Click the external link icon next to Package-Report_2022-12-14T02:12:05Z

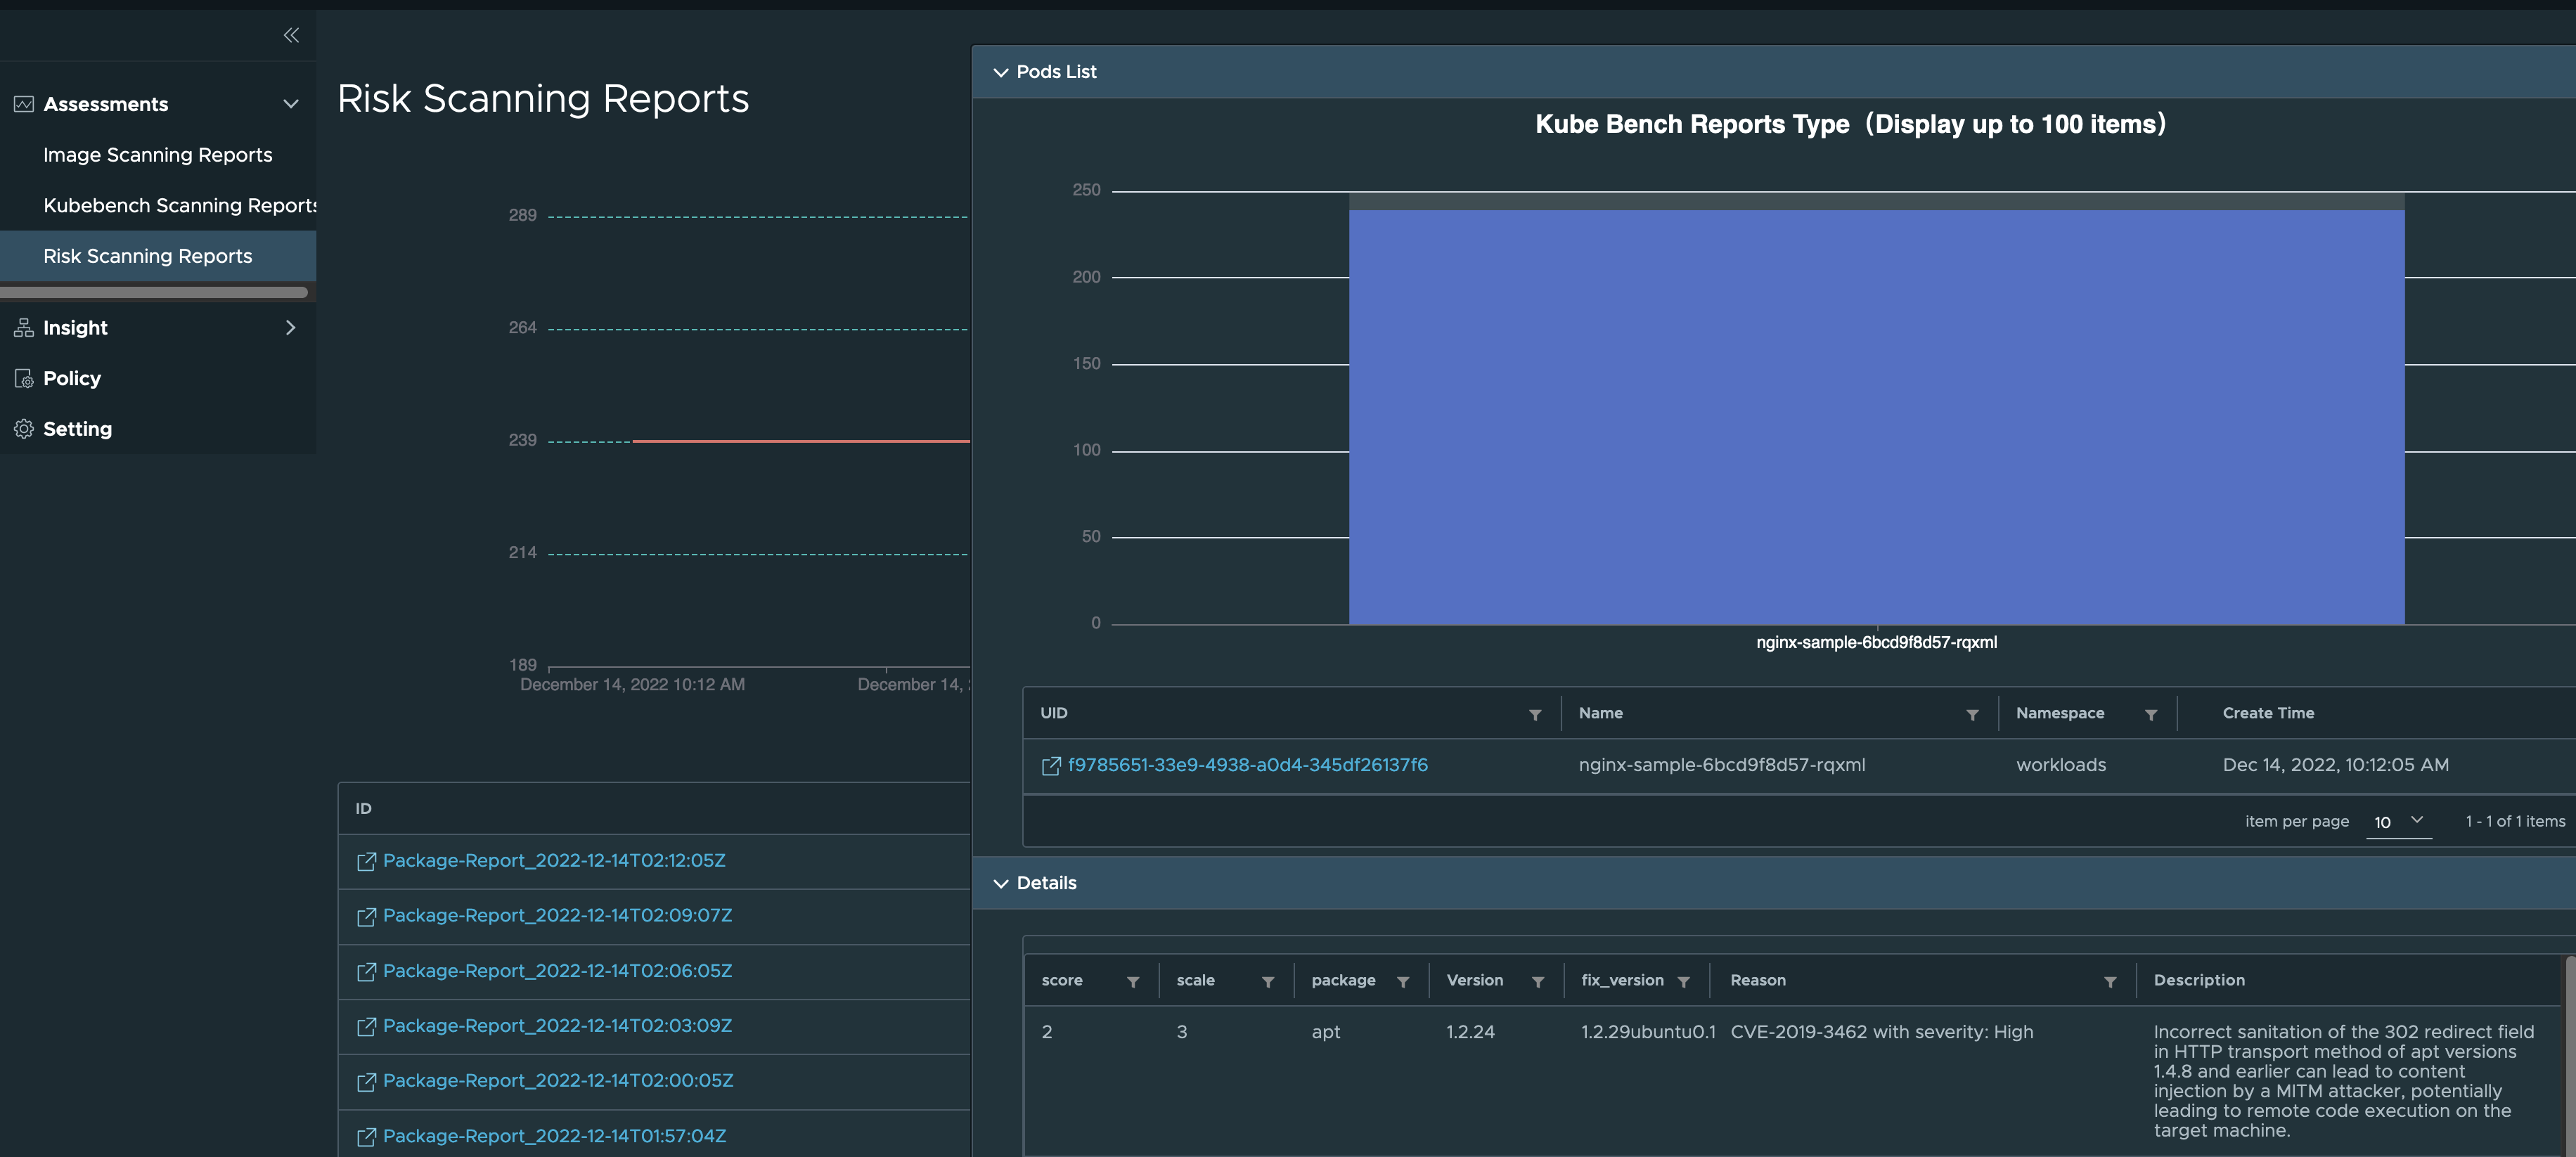pyautogui.click(x=367, y=861)
